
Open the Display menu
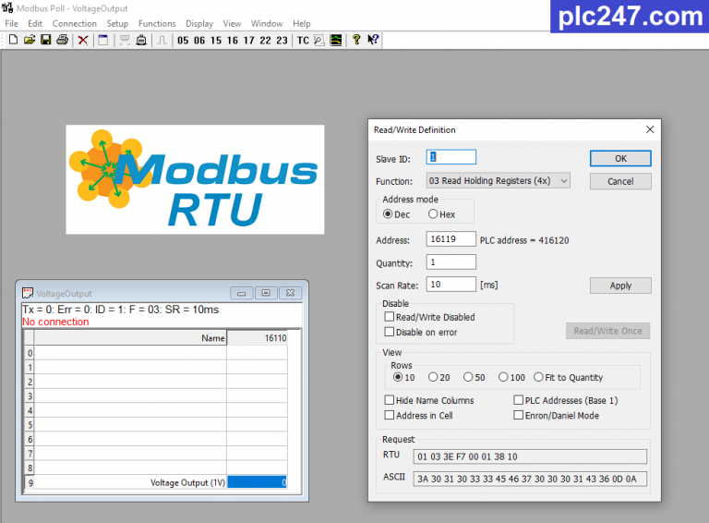[199, 23]
